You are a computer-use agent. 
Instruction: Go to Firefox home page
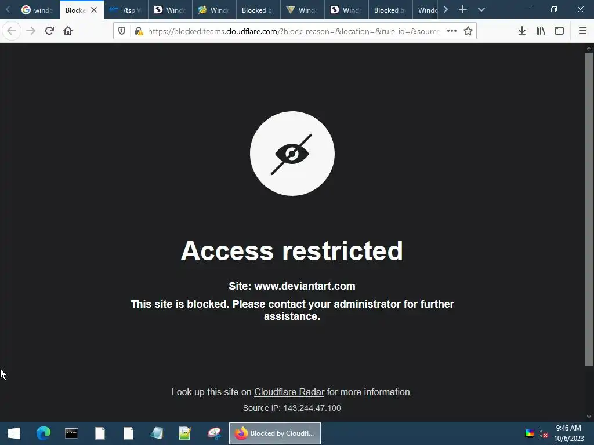click(x=68, y=31)
